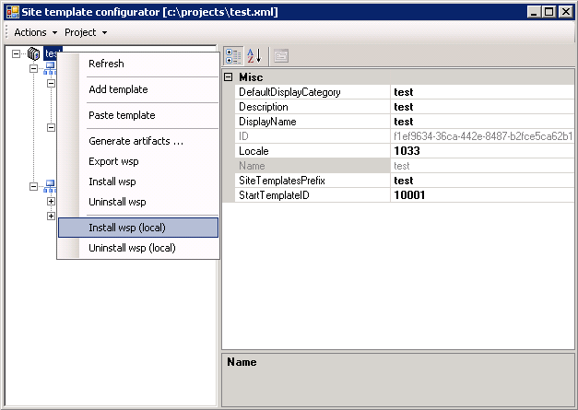Expand the lowest plus node in tree
The height and width of the screenshot is (410, 578).
pos(52,216)
